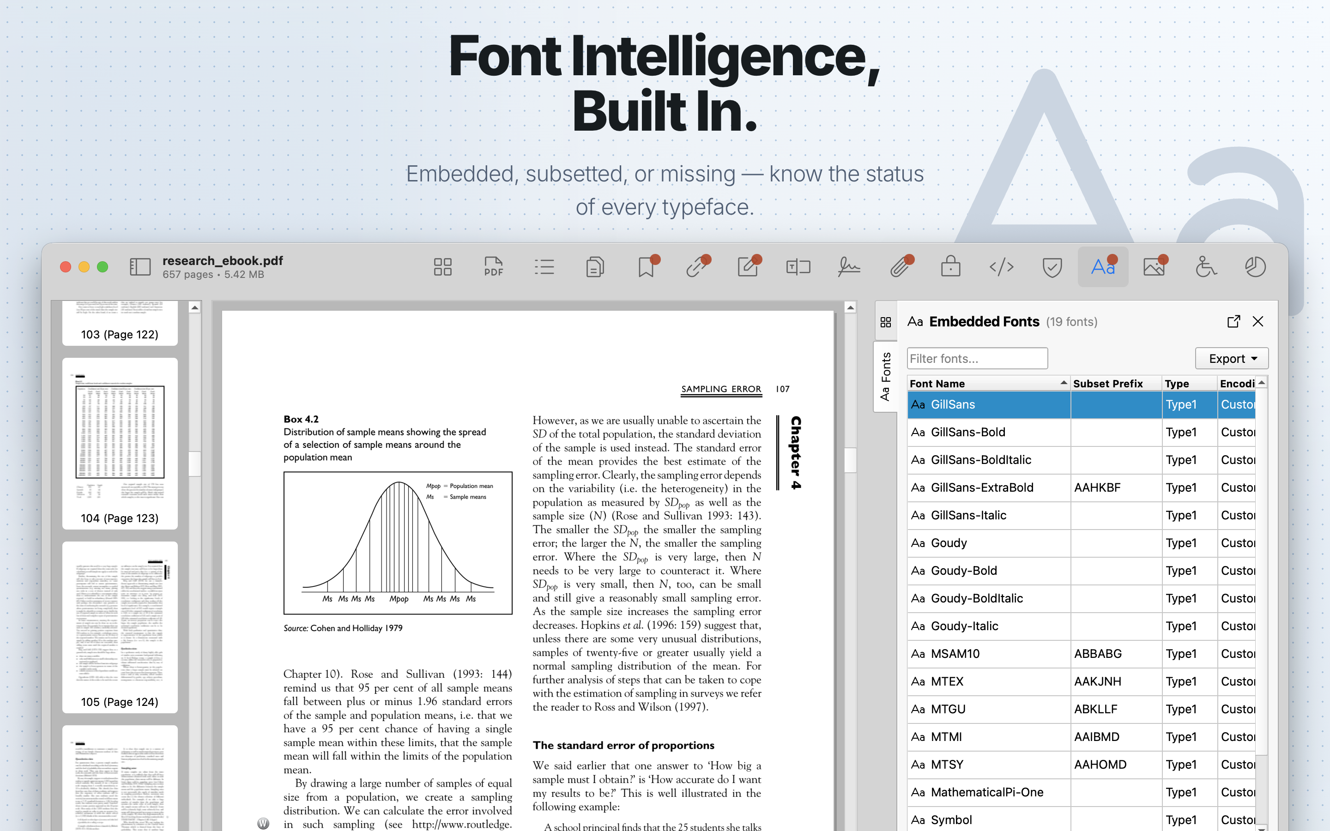Select the Goudy font row

pyautogui.click(x=1081, y=543)
